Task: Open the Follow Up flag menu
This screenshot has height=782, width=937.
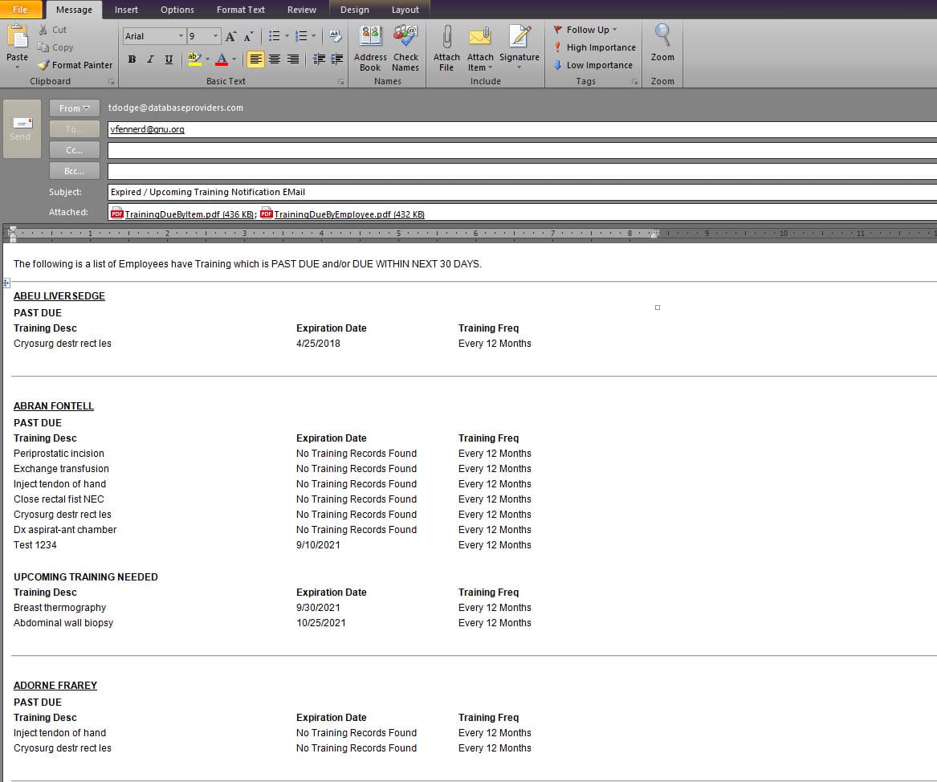Action: point(585,30)
